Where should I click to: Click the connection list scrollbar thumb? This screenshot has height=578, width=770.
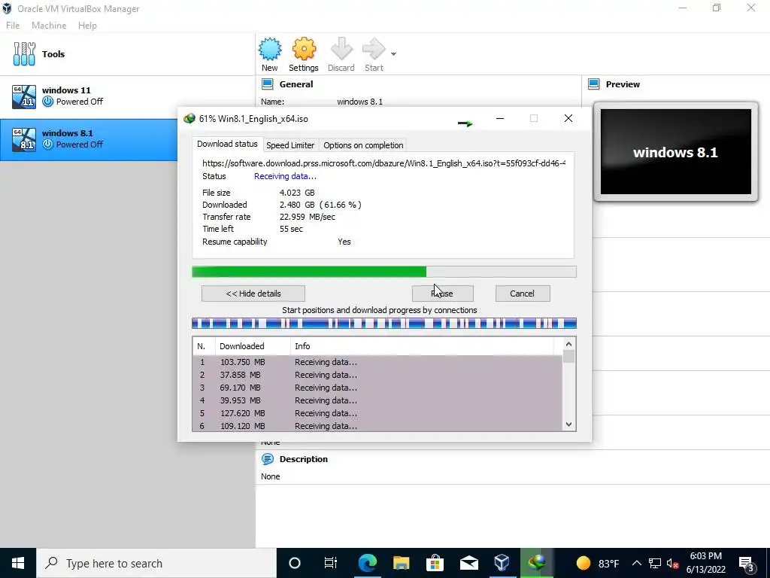point(568,356)
